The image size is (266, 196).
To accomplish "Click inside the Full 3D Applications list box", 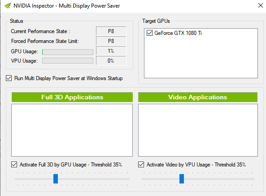I will [x=72, y=130].
